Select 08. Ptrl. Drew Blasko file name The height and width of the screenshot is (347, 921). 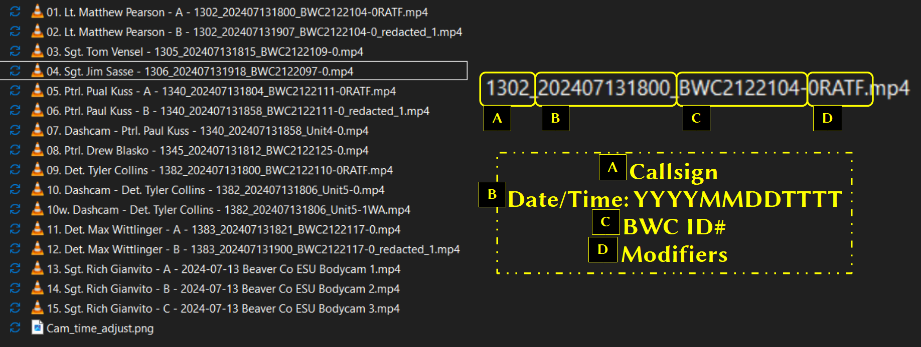pyautogui.click(x=207, y=151)
